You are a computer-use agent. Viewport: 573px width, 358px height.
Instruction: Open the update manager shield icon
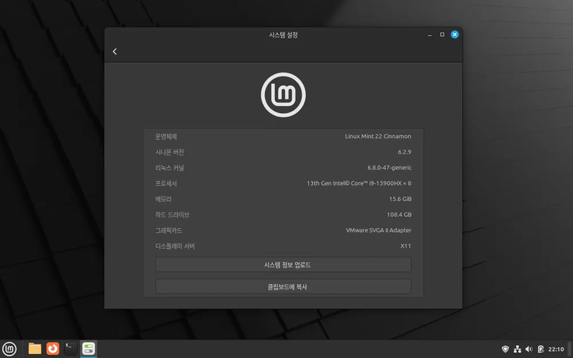pyautogui.click(x=506, y=349)
